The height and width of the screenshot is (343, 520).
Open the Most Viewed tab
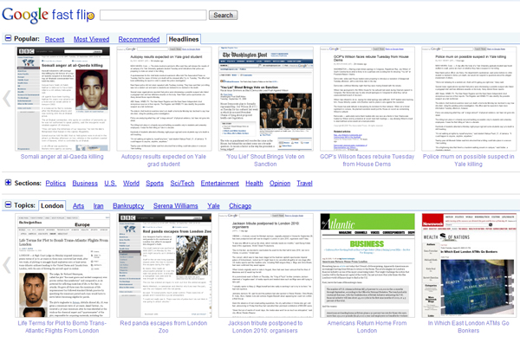click(91, 39)
